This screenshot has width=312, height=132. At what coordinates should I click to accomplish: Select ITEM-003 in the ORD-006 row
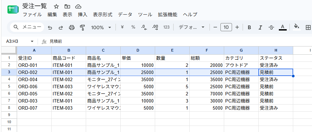69,87
